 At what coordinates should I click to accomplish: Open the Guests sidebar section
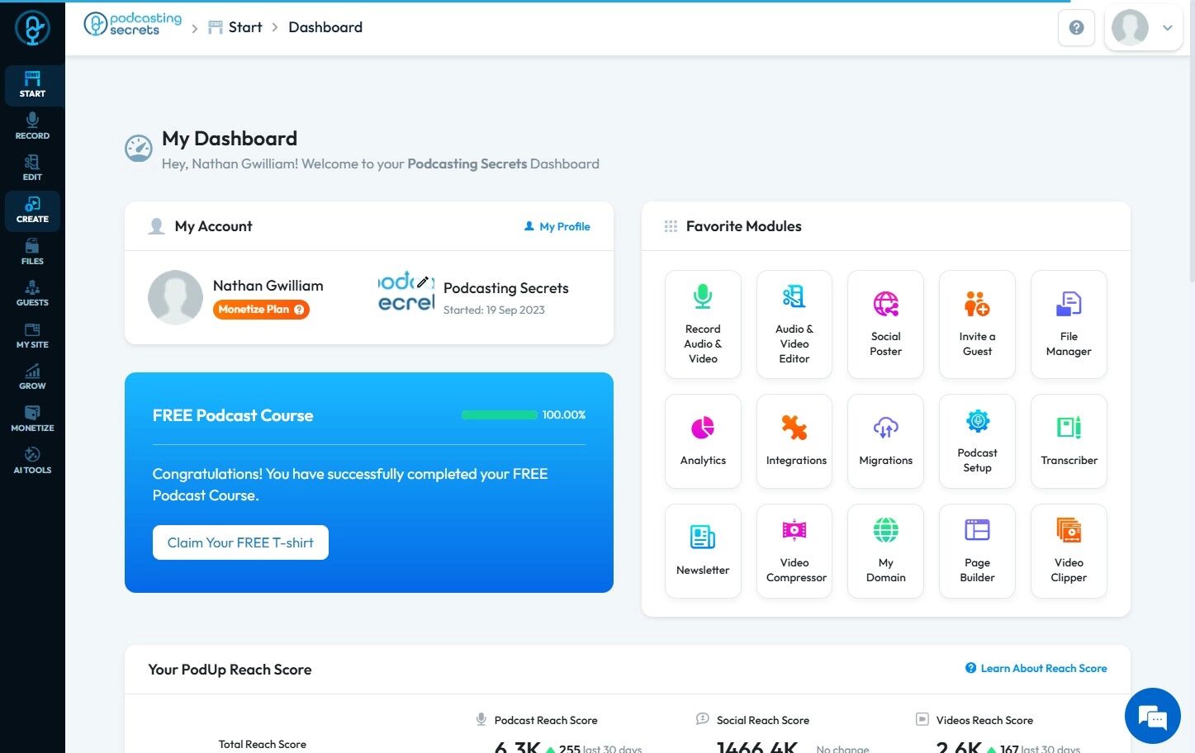click(x=32, y=293)
